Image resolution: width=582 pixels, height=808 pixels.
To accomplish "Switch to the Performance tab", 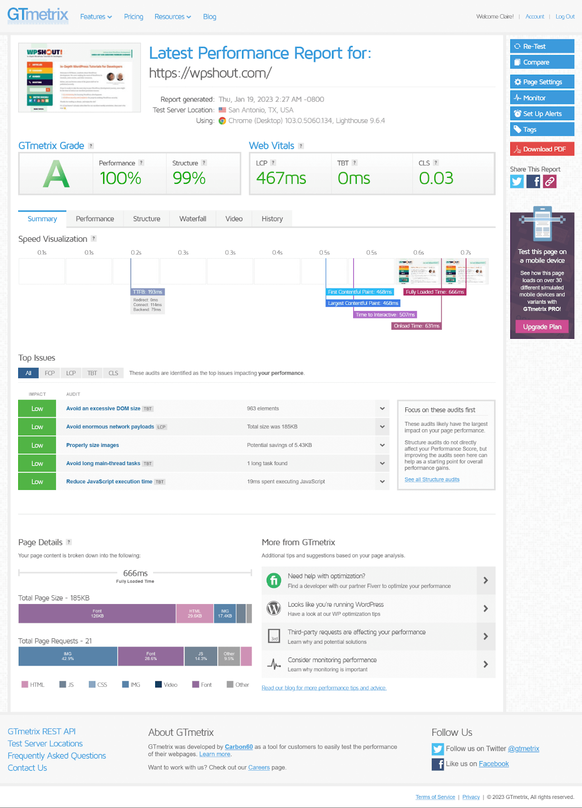I will pyautogui.click(x=95, y=219).
